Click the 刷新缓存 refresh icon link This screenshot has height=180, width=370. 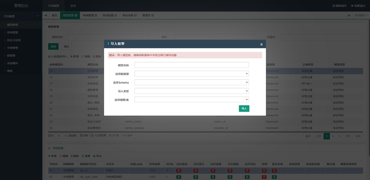[x=339, y=6]
